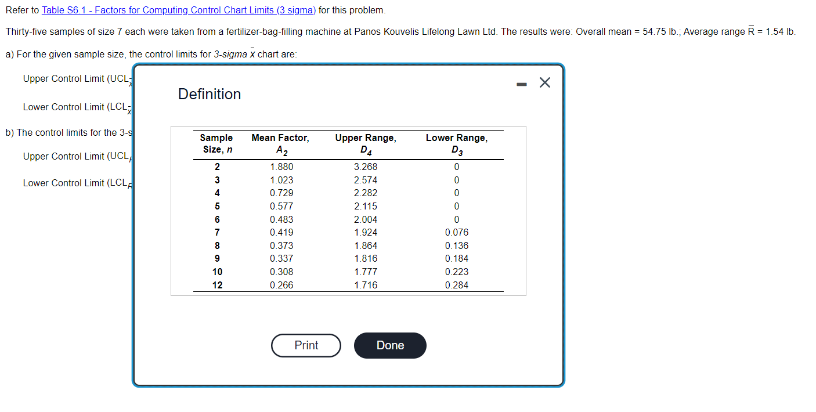Click the Done button to close the table
816x412 pixels.
tap(389, 345)
